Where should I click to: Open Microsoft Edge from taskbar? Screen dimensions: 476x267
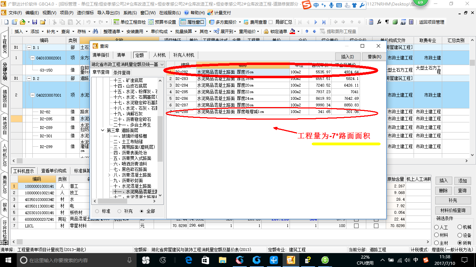(x=189, y=260)
